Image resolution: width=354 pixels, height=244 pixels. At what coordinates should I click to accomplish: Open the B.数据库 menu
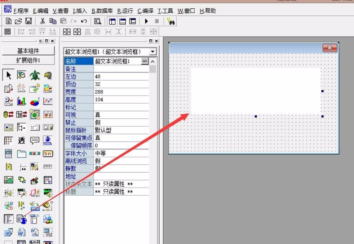(102, 11)
